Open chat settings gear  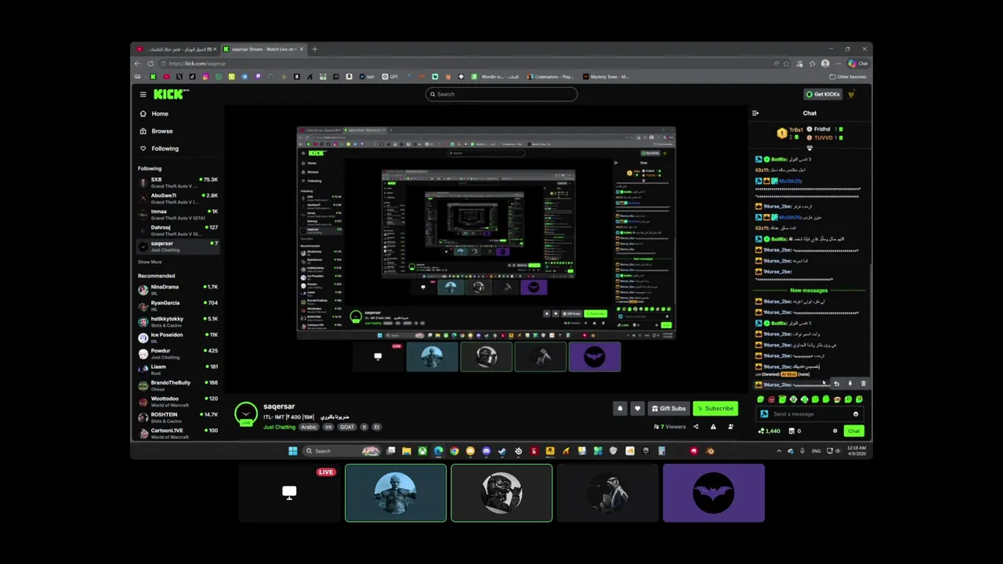coord(835,431)
